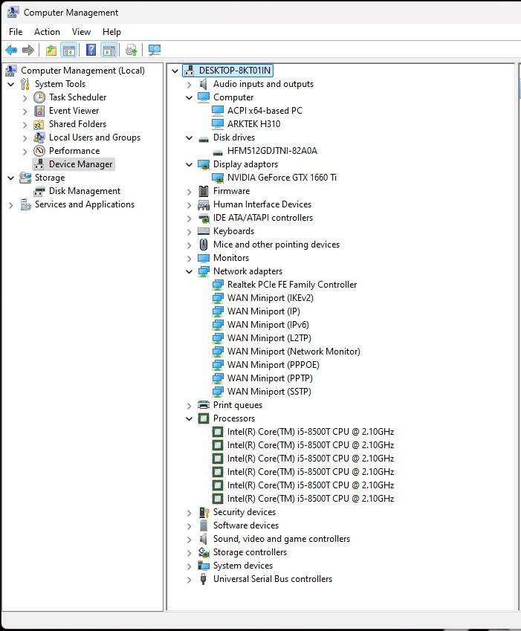The image size is (521, 631).
Task: Click the Up one level folder icon
Action: pos(51,50)
